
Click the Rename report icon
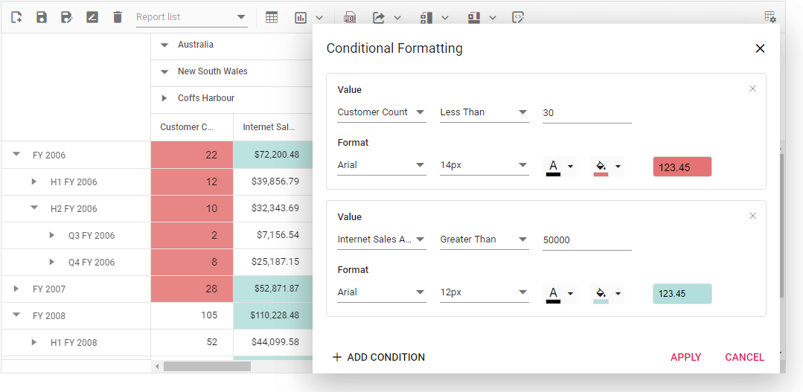(x=92, y=17)
